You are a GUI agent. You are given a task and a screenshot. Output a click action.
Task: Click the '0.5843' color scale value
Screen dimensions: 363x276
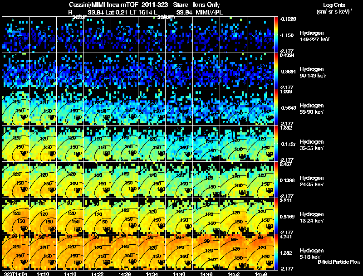(289, 108)
